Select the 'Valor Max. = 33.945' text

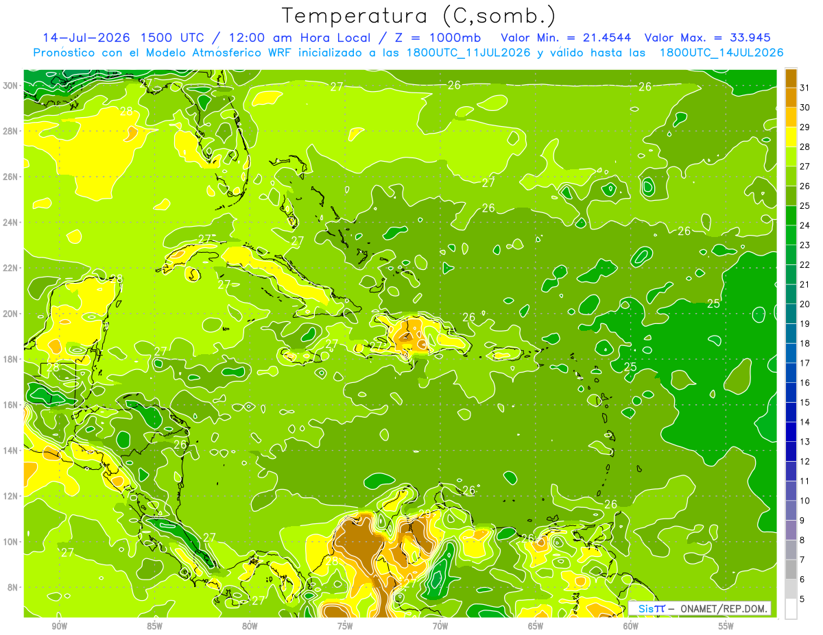pyautogui.click(x=708, y=38)
